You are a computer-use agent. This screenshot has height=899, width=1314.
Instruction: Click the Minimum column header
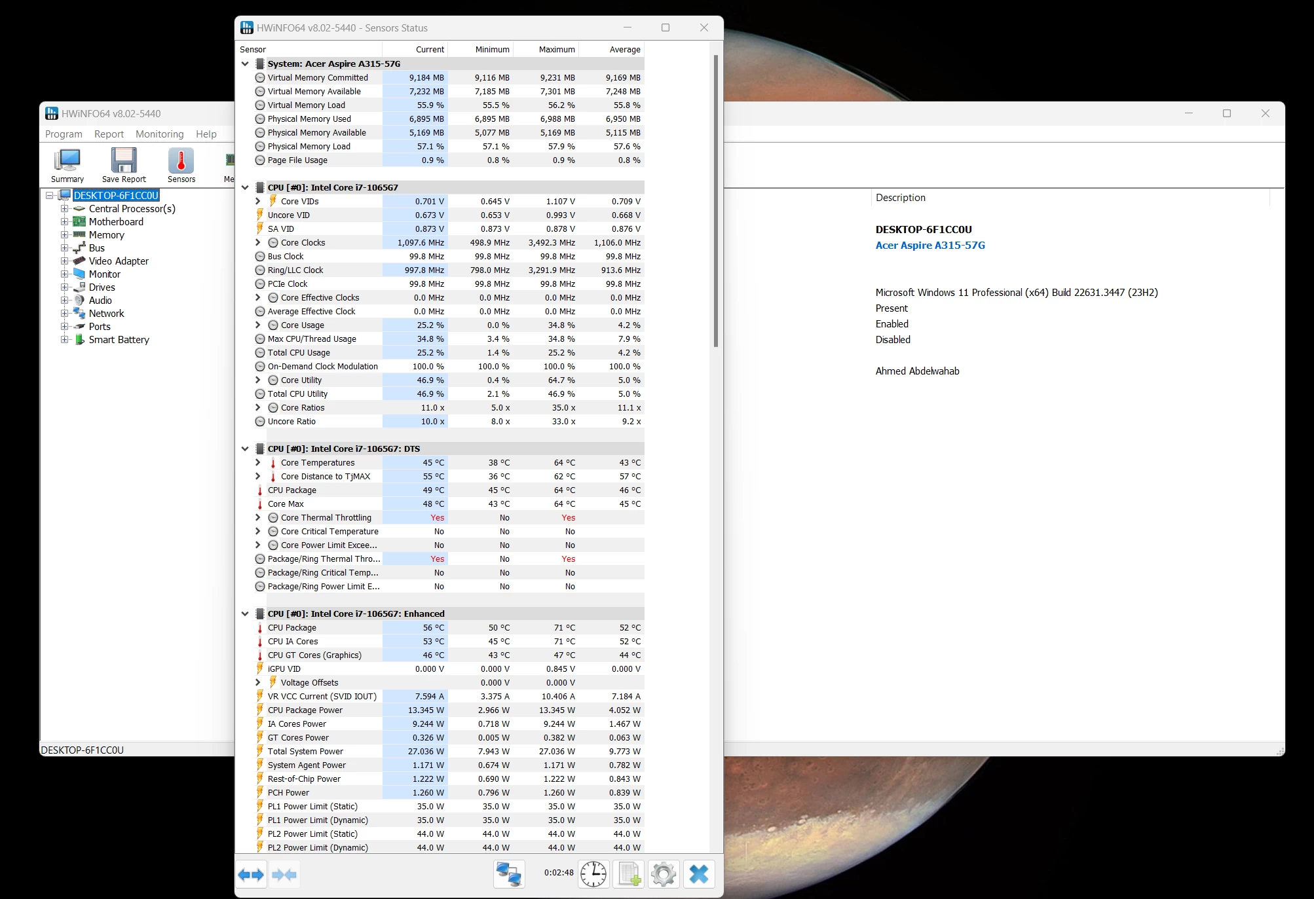point(481,50)
